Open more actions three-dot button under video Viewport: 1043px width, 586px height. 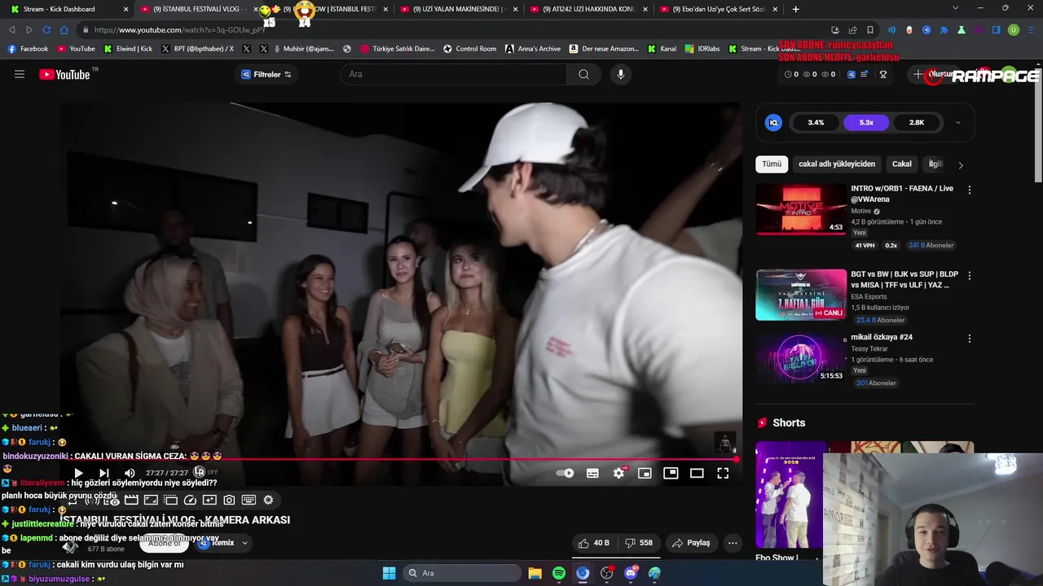coord(733,543)
